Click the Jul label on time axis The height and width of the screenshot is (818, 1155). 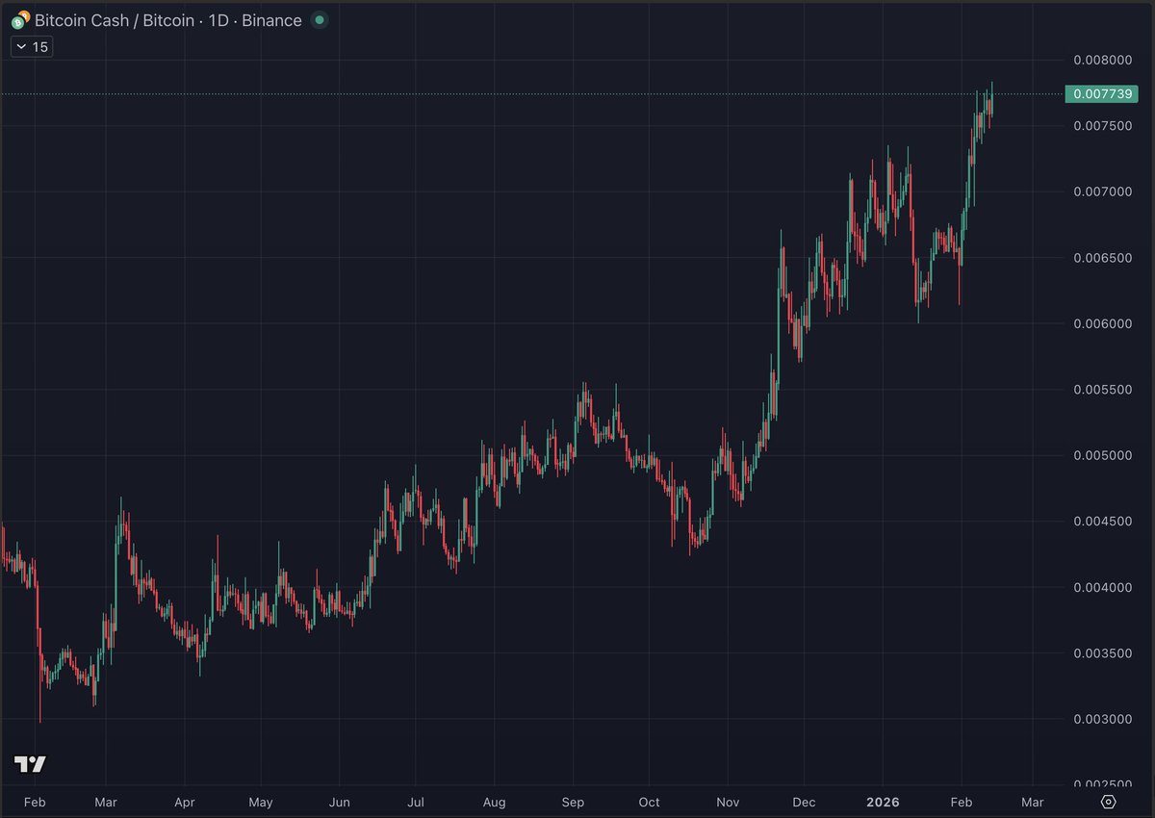pos(415,802)
